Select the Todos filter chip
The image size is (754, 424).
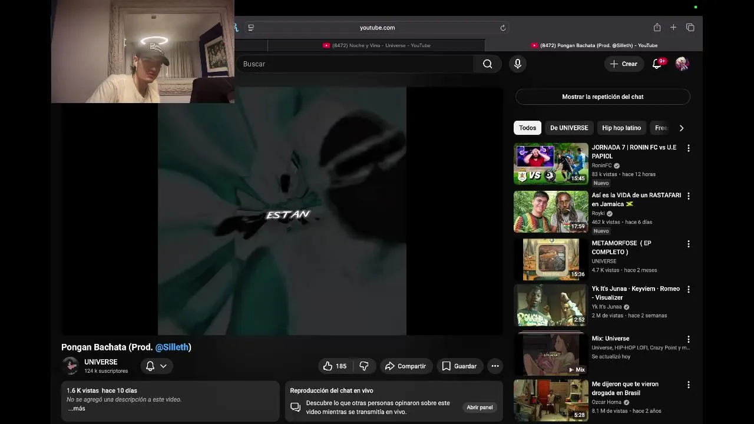pos(527,128)
